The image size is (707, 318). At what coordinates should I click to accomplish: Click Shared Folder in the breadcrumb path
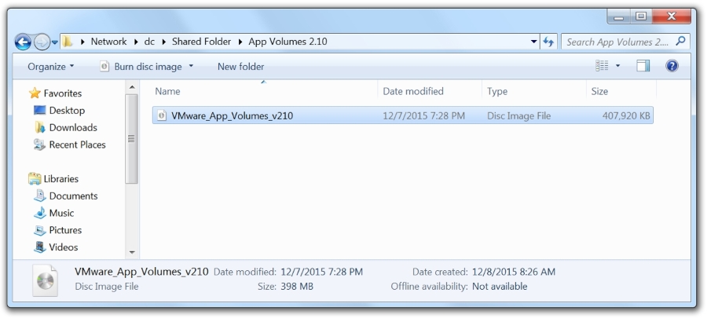pyautogui.click(x=201, y=42)
